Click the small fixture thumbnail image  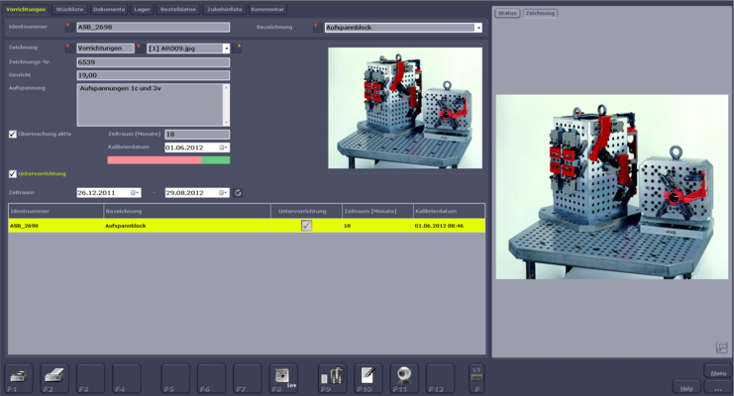[x=405, y=108]
